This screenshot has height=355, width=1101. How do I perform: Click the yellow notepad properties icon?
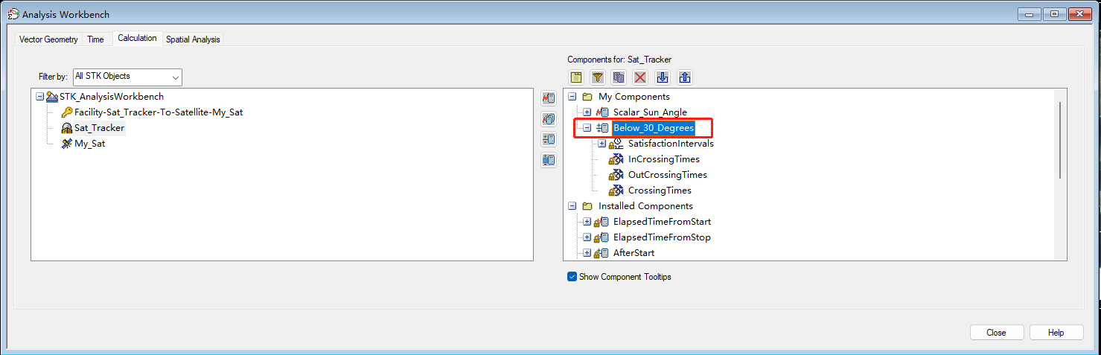[576, 77]
